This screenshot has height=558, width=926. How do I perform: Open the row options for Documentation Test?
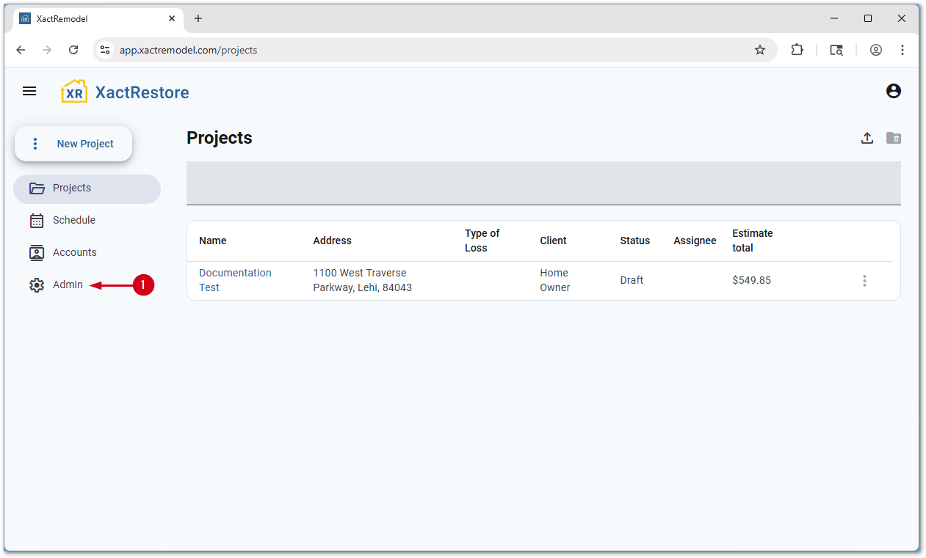click(x=864, y=281)
